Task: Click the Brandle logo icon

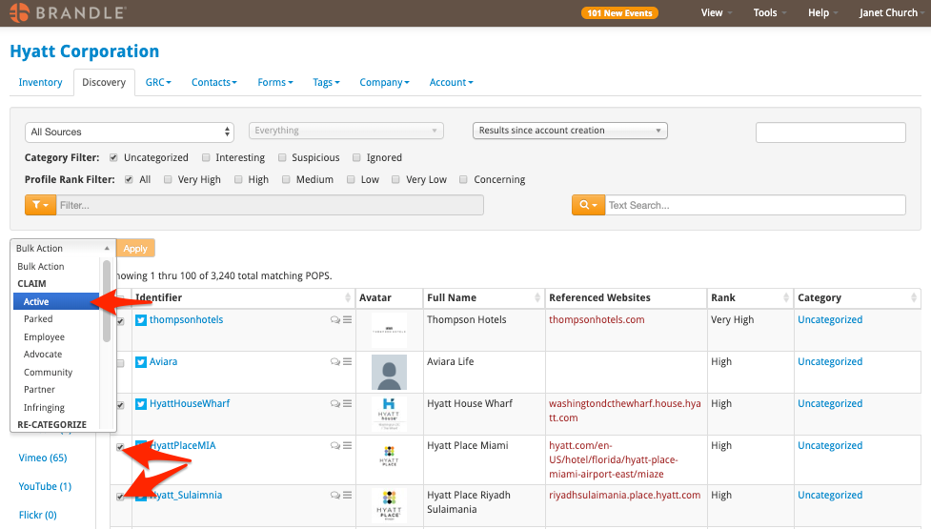Action: click(x=18, y=13)
